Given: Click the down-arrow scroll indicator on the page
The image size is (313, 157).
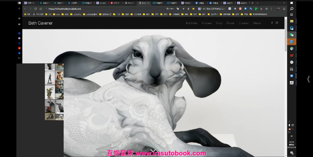Looking at the screenshot, I should pos(153,150).
